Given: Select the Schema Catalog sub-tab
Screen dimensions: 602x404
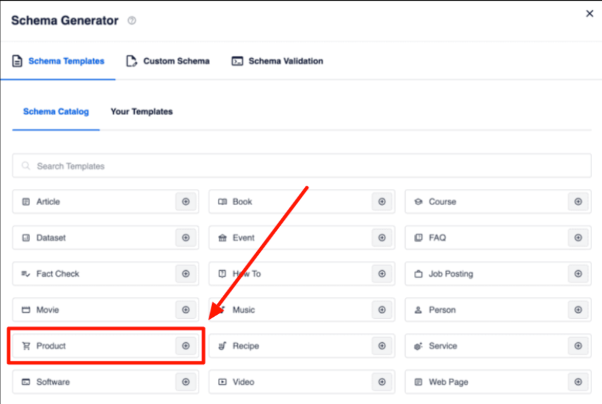Looking at the screenshot, I should click(x=56, y=112).
